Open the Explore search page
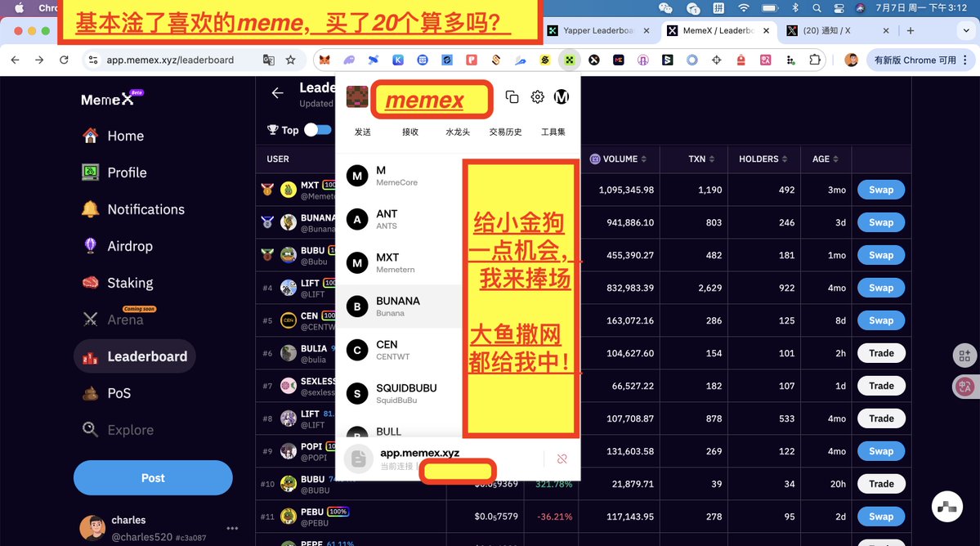The image size is (980, 546). pyautogui.click(x=119, y=430)
